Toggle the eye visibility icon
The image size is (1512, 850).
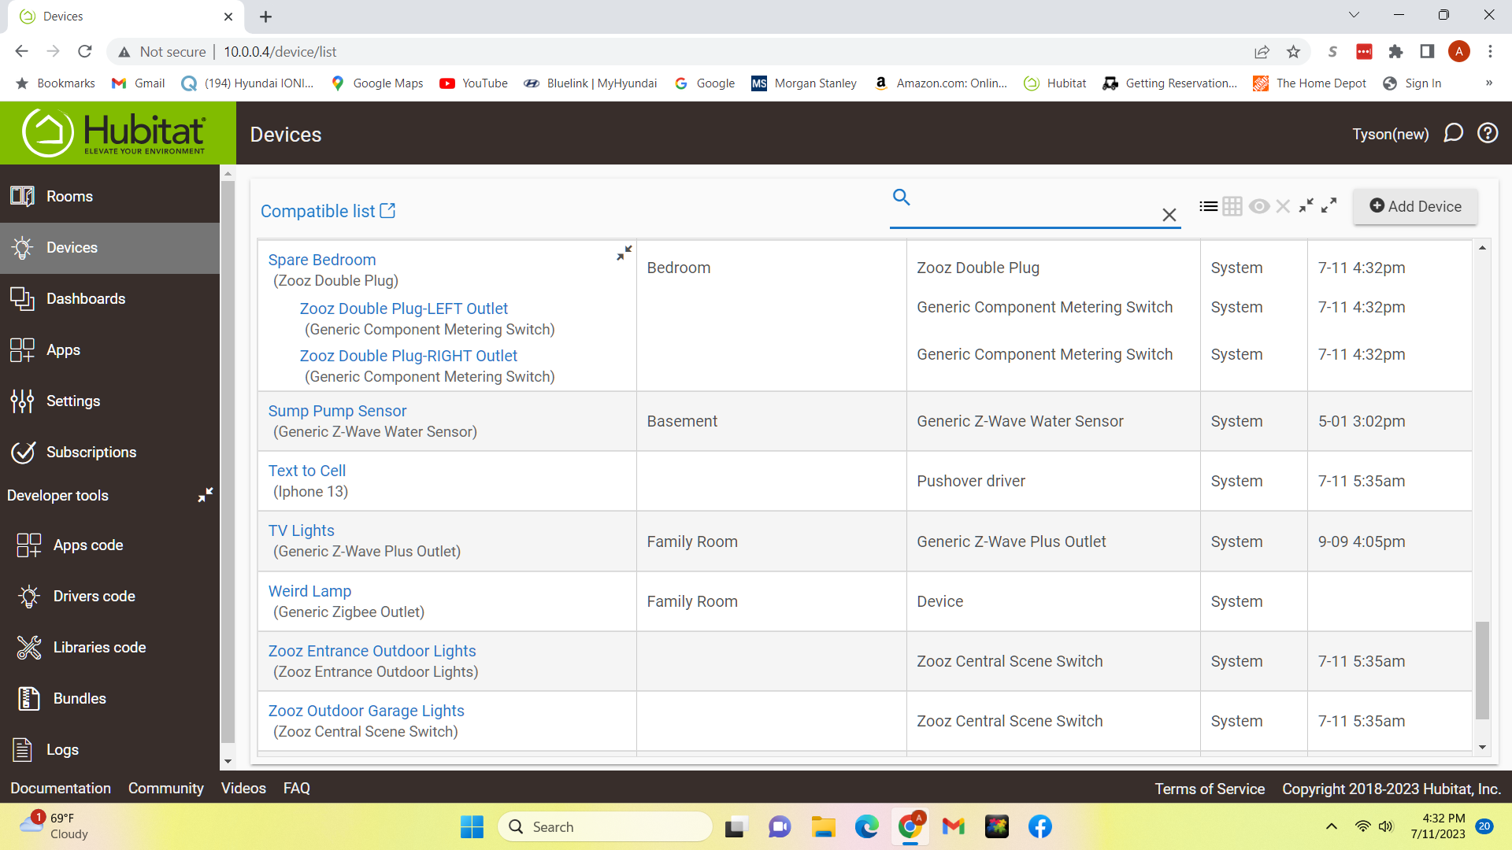pyautogui.click(x=1258, y=206)
